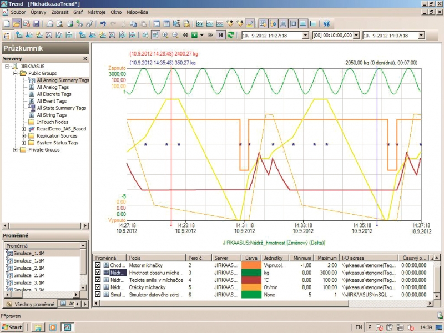
Task: Uncheck the Motor míchačky pen checkbox
Action: pyautogui.click(x=98, y=265)
